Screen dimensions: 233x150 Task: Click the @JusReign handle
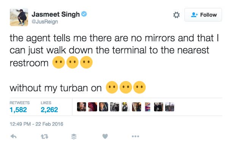[x=45, y=22]
